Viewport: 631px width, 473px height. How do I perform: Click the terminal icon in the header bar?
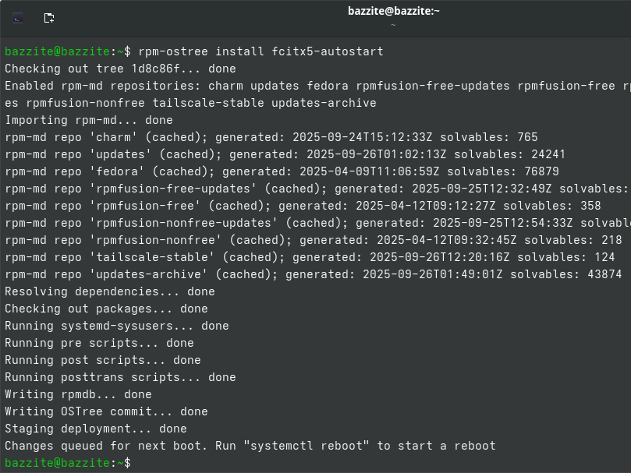pyautogui.click(x=18, y=17)
